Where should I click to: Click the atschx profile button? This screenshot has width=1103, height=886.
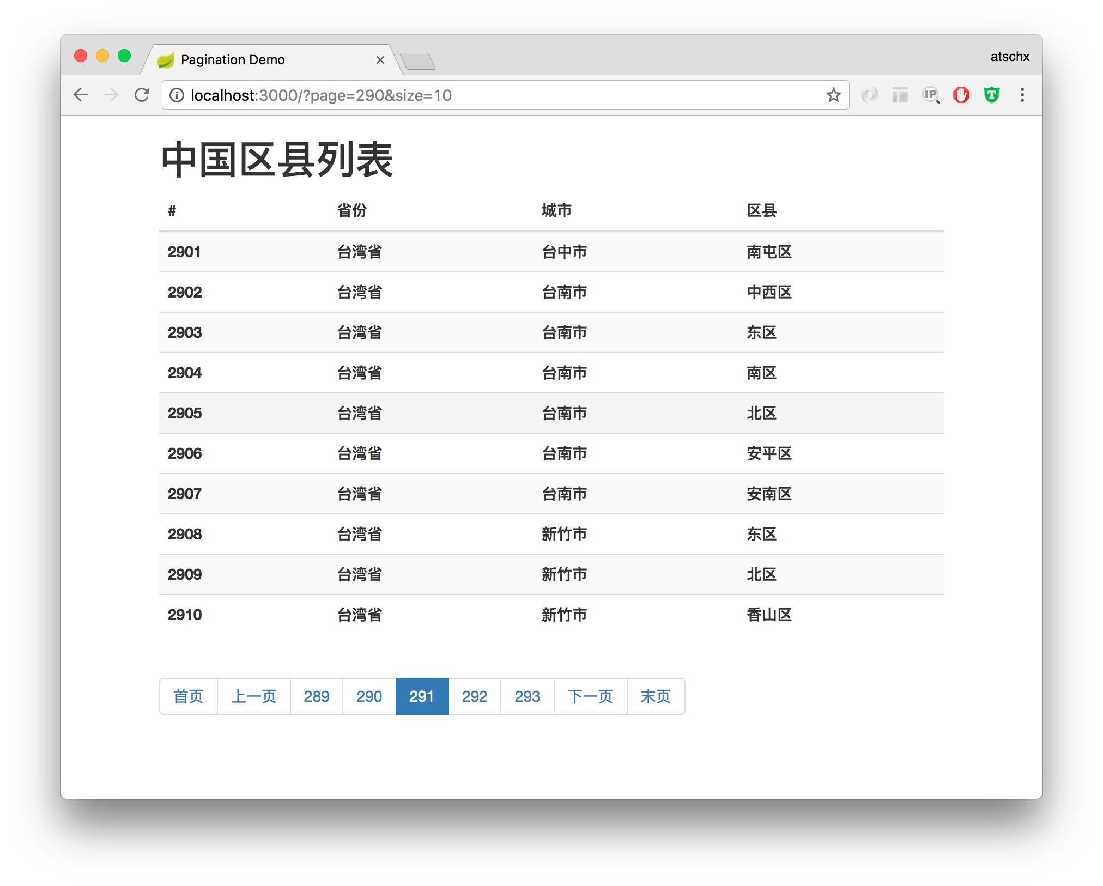coord(1009,57)
